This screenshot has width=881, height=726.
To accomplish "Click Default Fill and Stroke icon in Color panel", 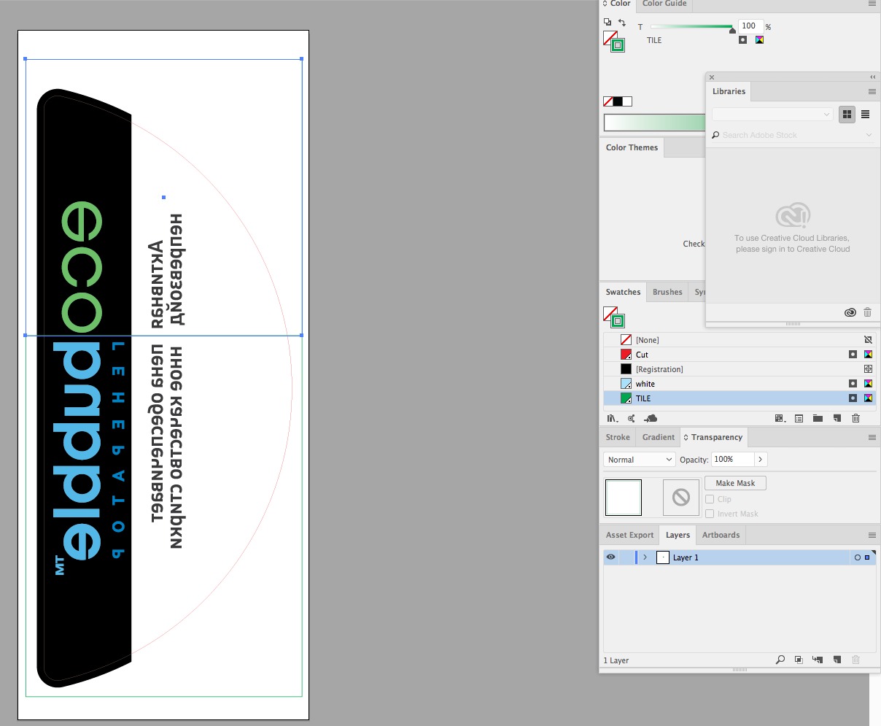I will pos(608,23).
